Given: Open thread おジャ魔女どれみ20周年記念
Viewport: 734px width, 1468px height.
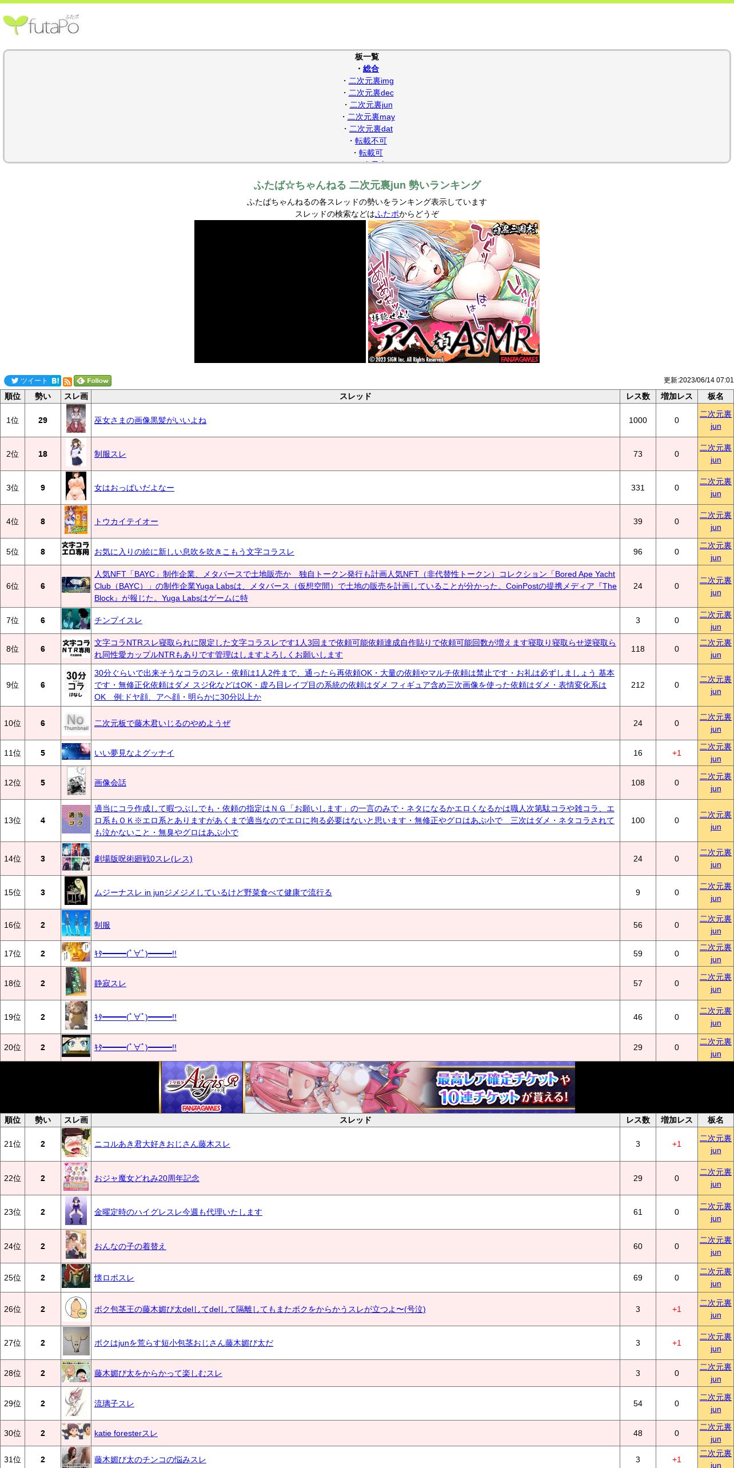Looking at the screenshot, I should pyautogui.click(x=147, y=1178).
